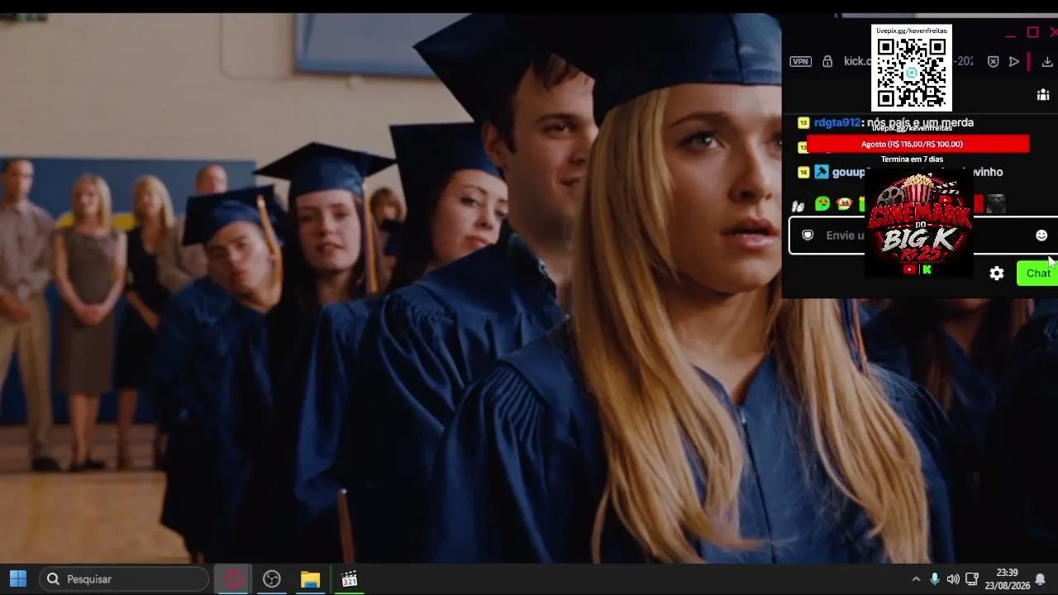Click the livepix QR code overlay
This screenshot has height=595, width=1058.
coord(912,68)
